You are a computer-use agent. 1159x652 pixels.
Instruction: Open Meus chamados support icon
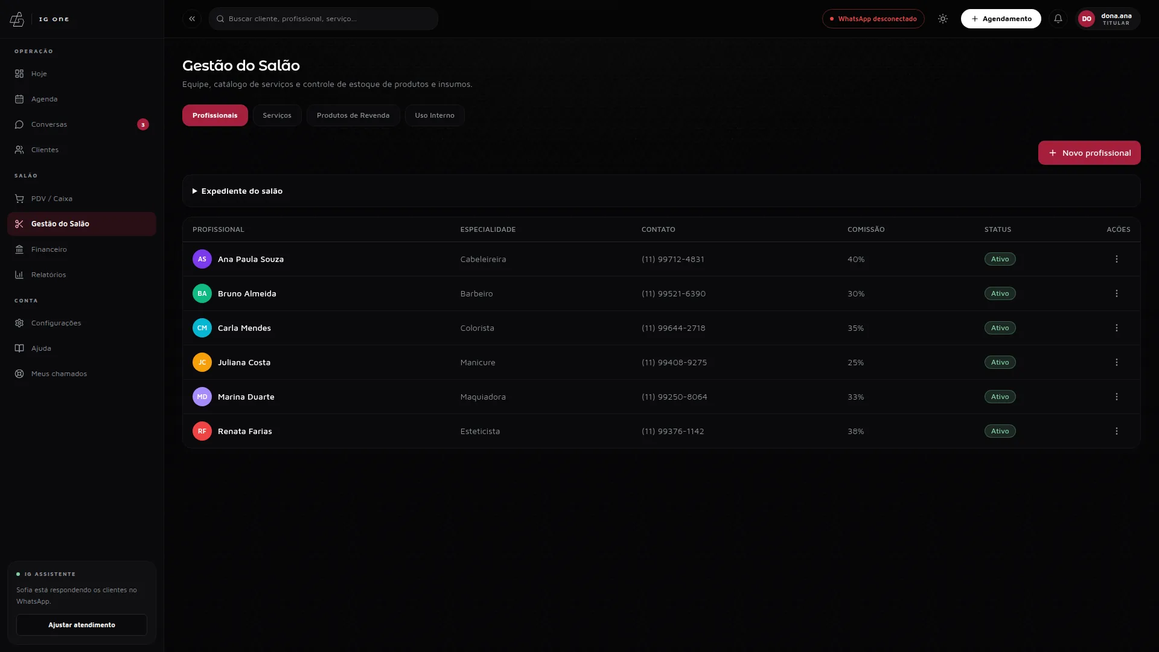19,374
